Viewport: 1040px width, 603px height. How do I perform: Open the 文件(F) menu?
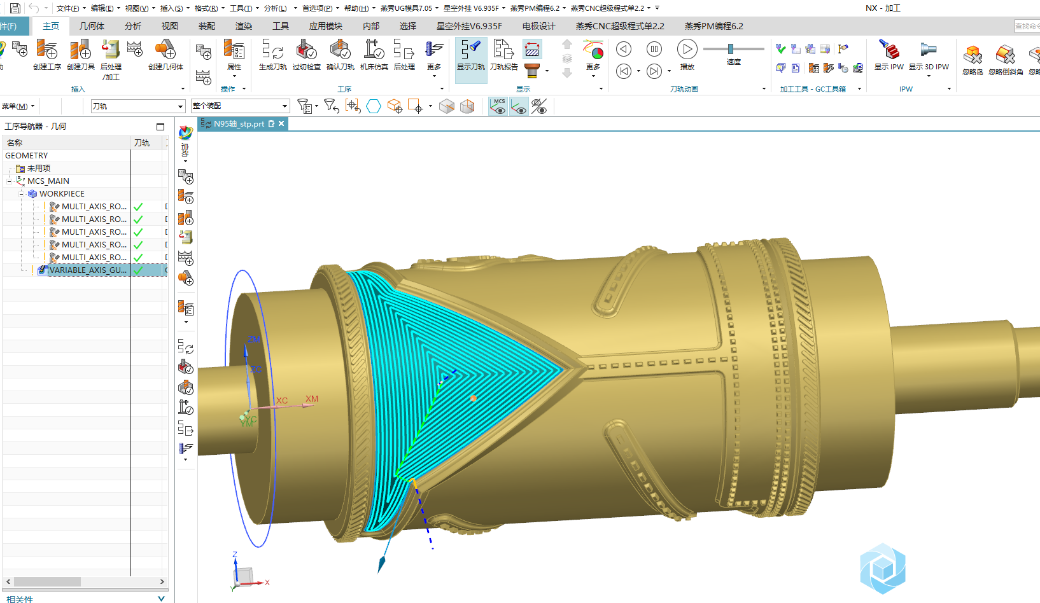tap(70, 8)
